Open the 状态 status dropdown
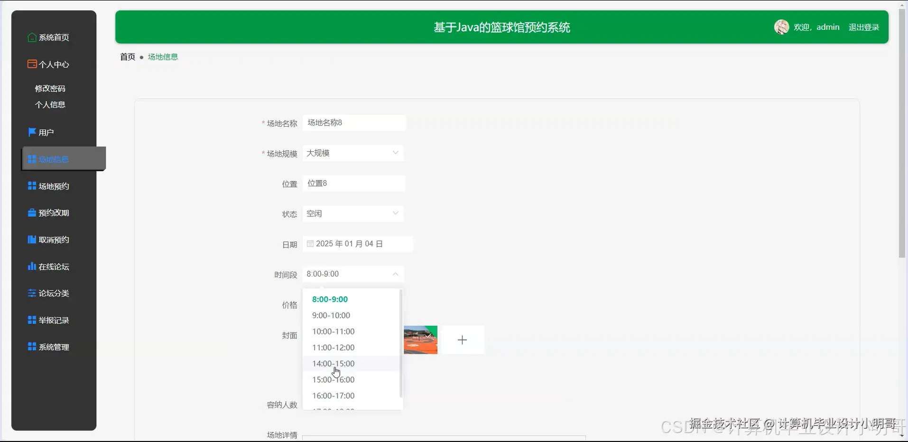This screenshot has height=442, width=908. 353,213
